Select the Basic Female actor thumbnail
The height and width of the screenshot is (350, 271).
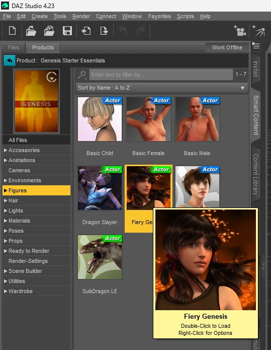click(x=148, y=119)
